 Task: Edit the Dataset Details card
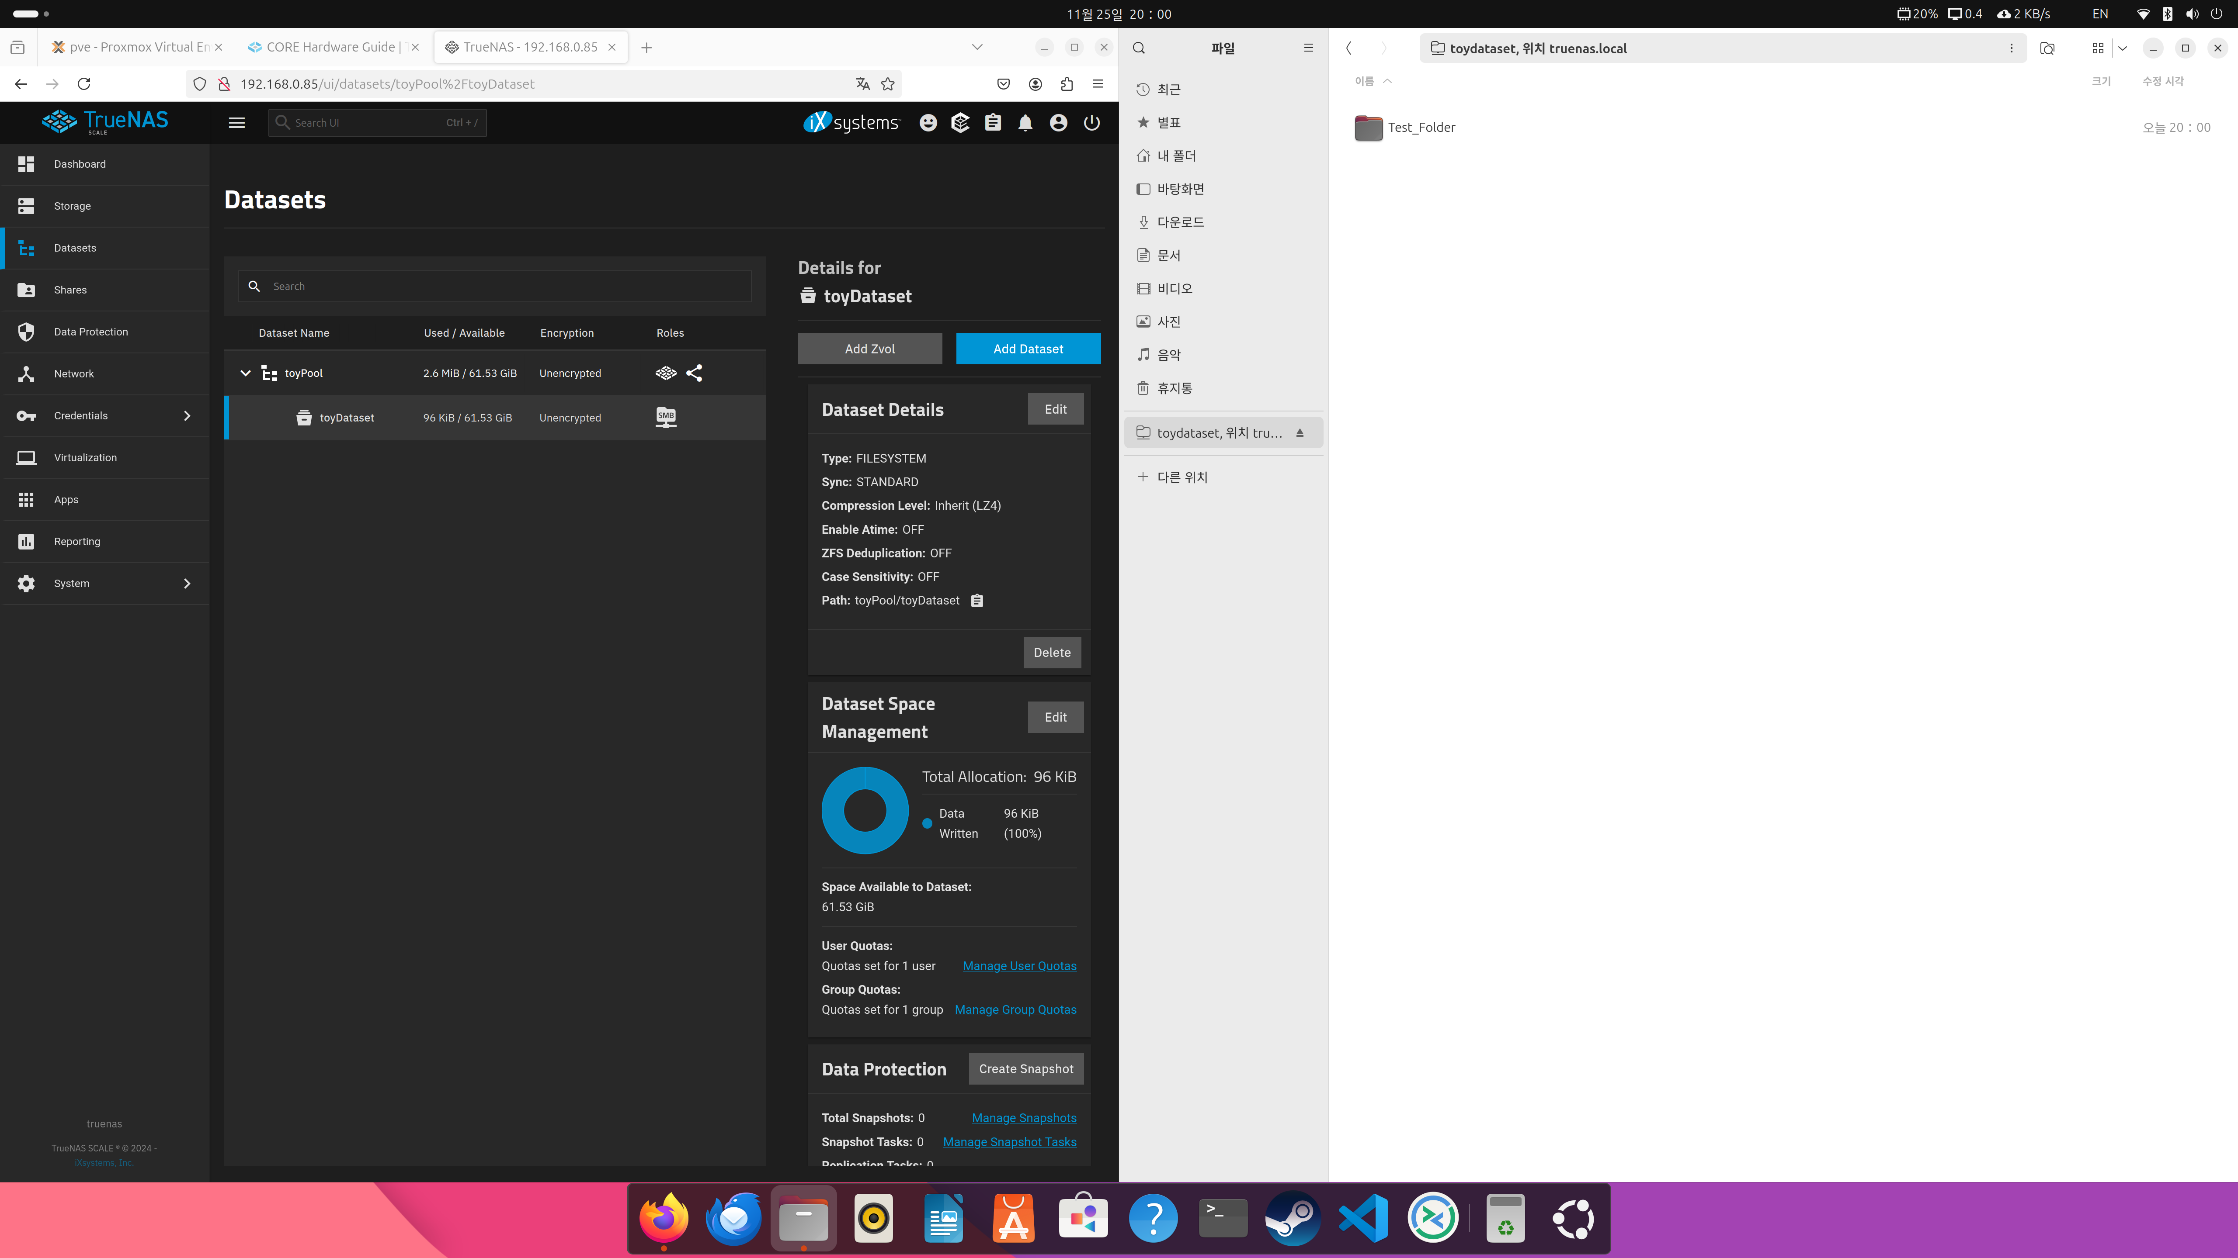tap(1056, 410)
